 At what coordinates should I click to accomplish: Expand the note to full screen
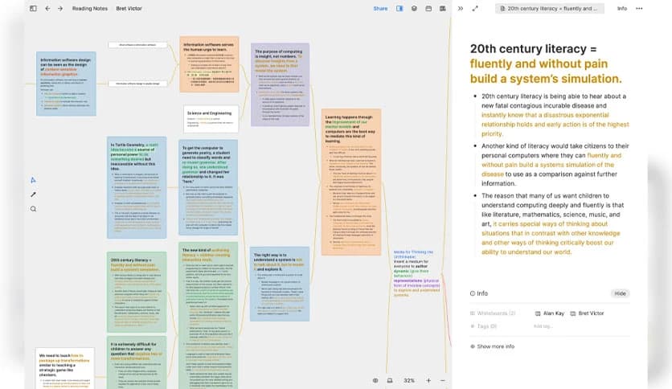[475, 9]
